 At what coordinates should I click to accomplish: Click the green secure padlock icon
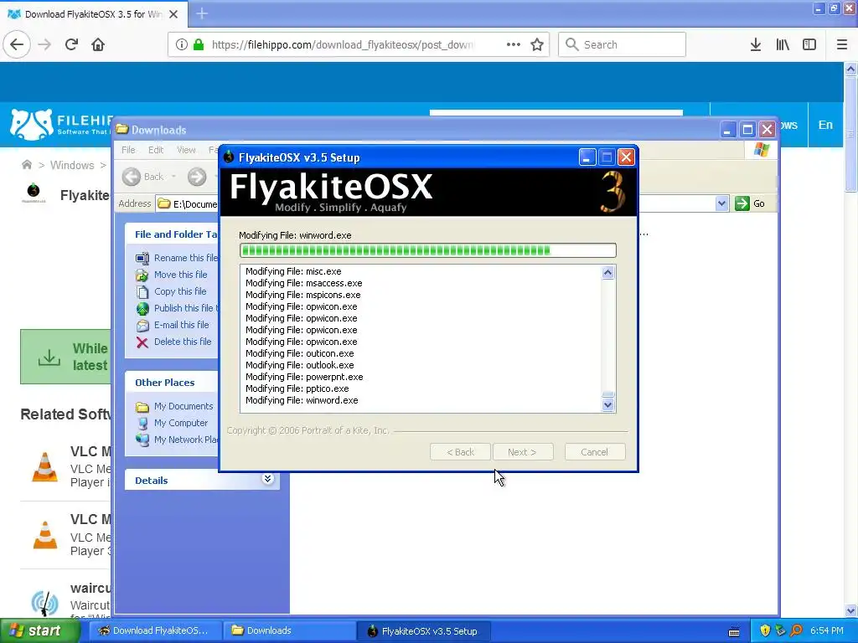(x=199, y=44)
